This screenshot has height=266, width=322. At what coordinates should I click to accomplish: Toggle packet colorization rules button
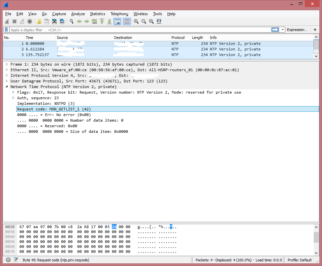(x=127, y=21)
